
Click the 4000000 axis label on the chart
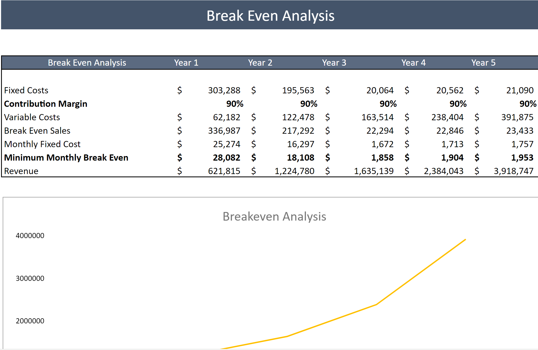30,235
